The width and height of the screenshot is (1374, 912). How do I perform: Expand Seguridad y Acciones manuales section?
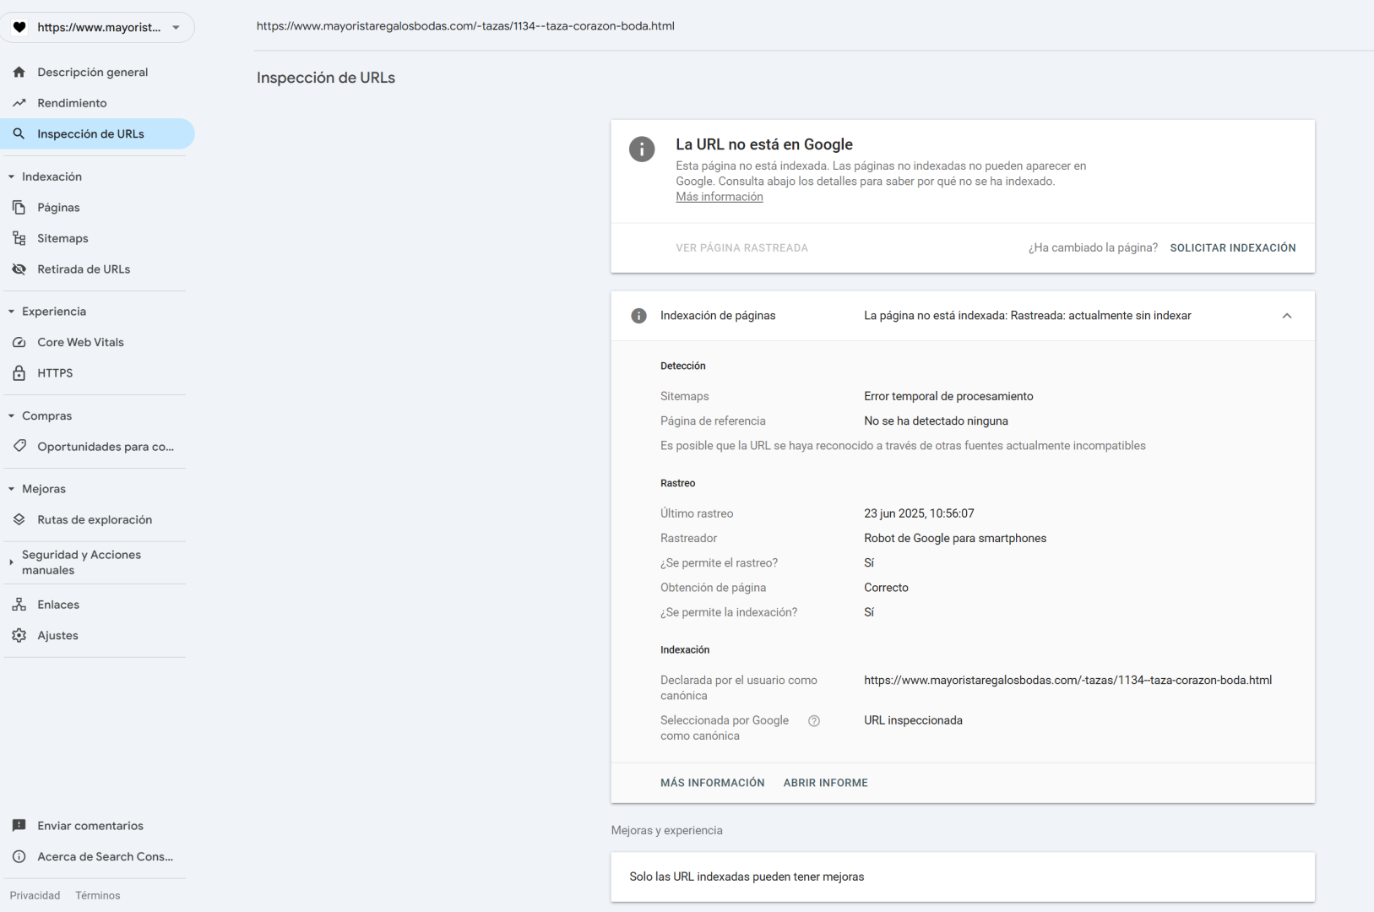[11, 562]
